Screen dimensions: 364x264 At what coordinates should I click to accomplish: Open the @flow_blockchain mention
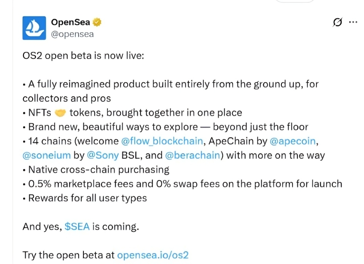click(x=162, y=141)
